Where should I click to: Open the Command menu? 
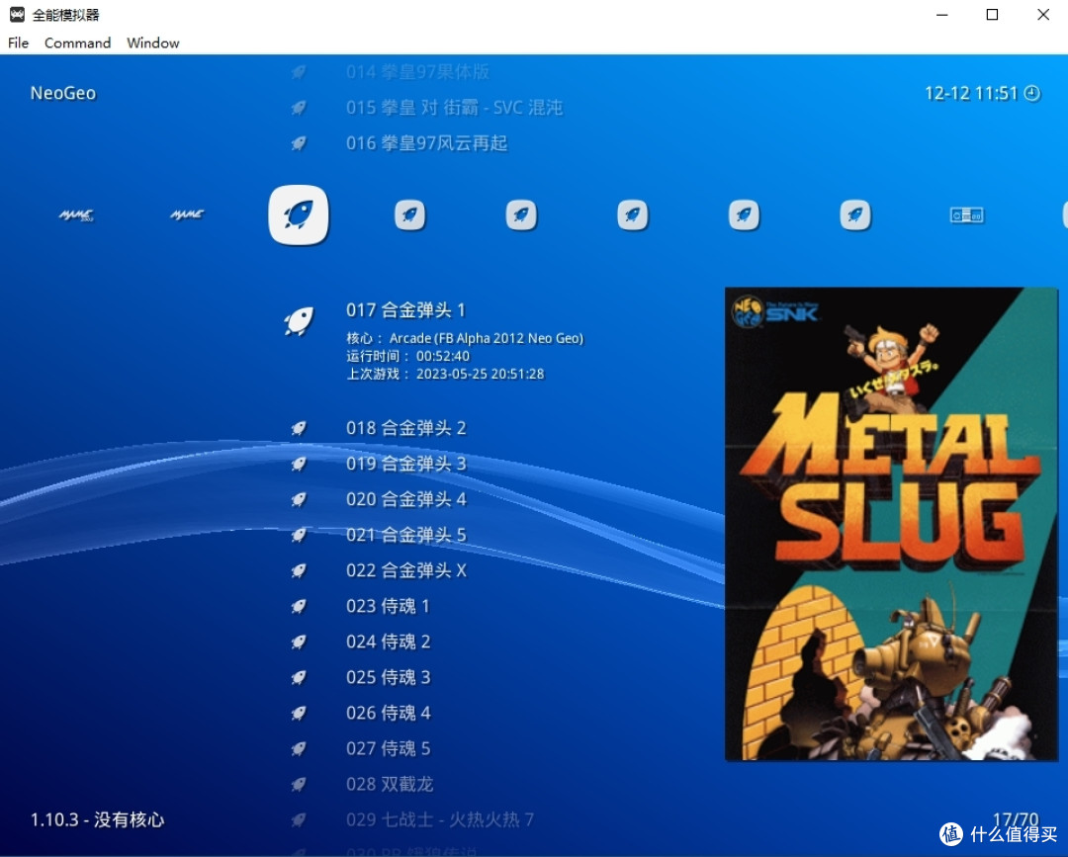[x=78, y=43]
